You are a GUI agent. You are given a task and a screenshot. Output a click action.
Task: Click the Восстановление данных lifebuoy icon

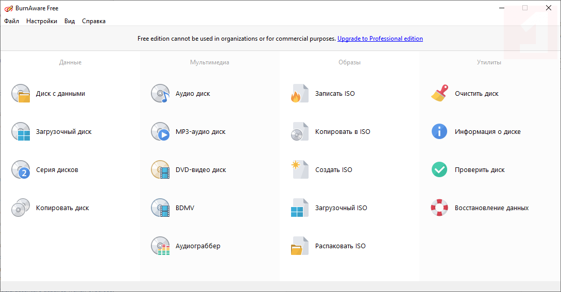[x=439, y=208]
